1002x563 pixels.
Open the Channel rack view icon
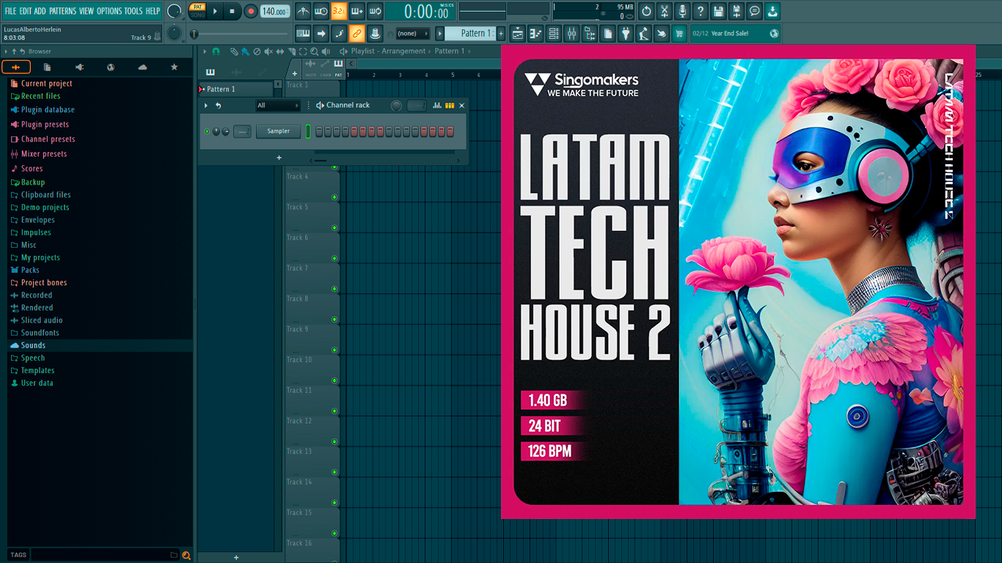tap(554, 33)
